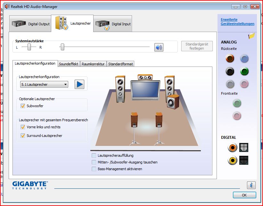The image size is (263, 206).
Task: Switch to the Digital Output tab
Action: pyautogui.click(x=30, y=24)
